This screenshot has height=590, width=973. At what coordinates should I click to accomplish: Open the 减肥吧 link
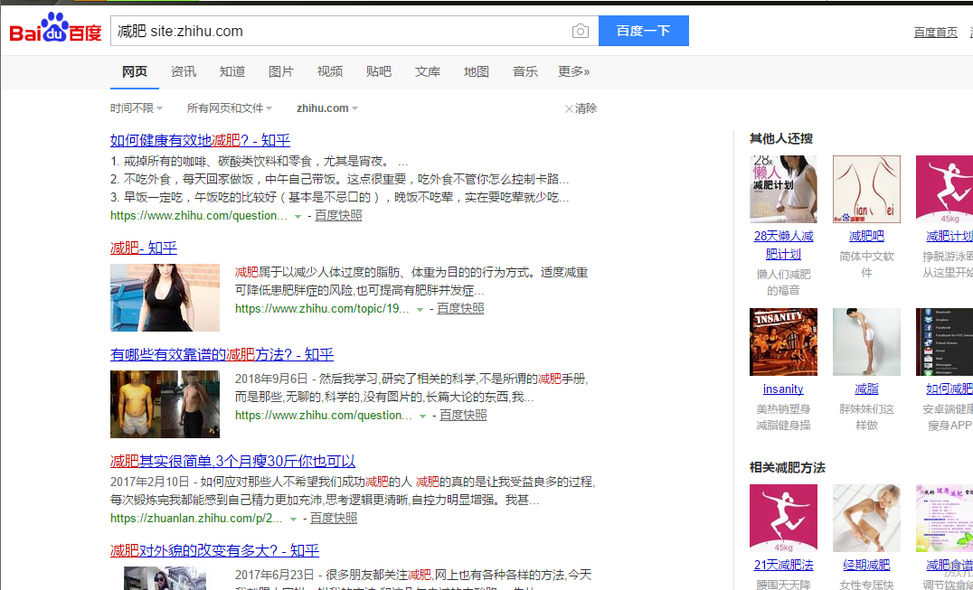pos(866,236)
